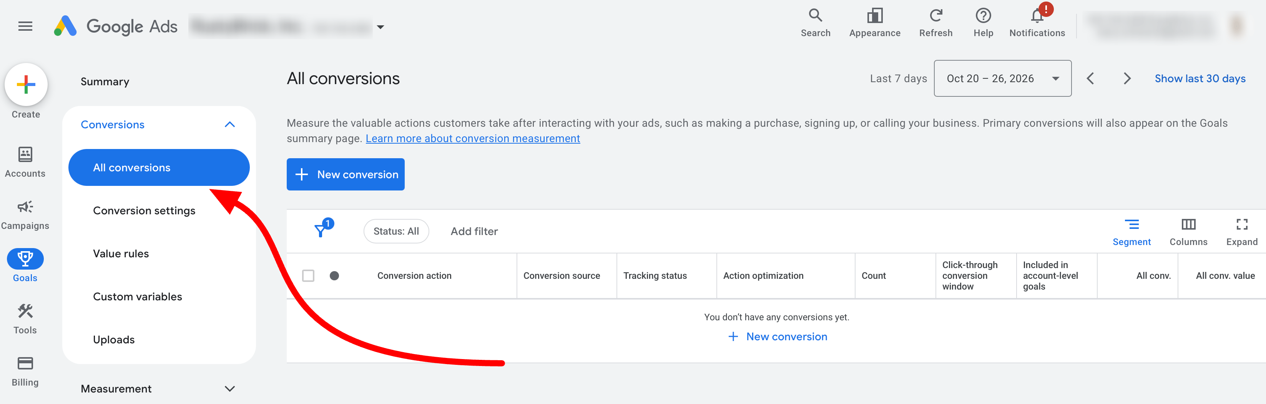
Task: Go to previous date range
Action: (x=1090, y=79)
